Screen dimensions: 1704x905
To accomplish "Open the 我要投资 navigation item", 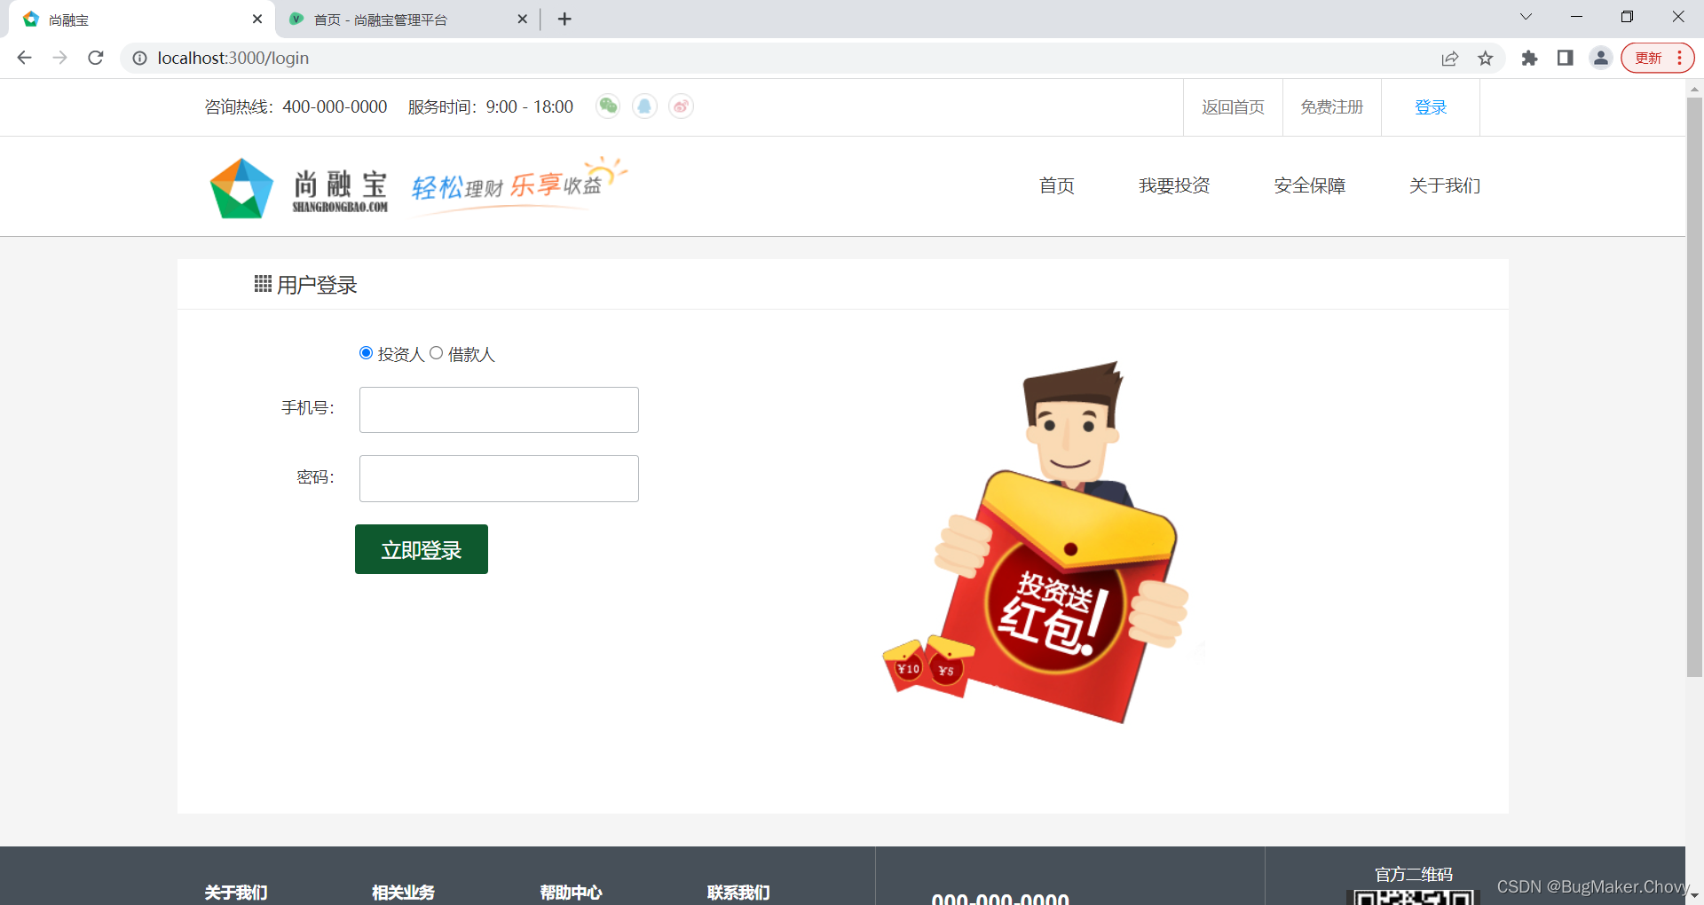I will pos(1173,185).
